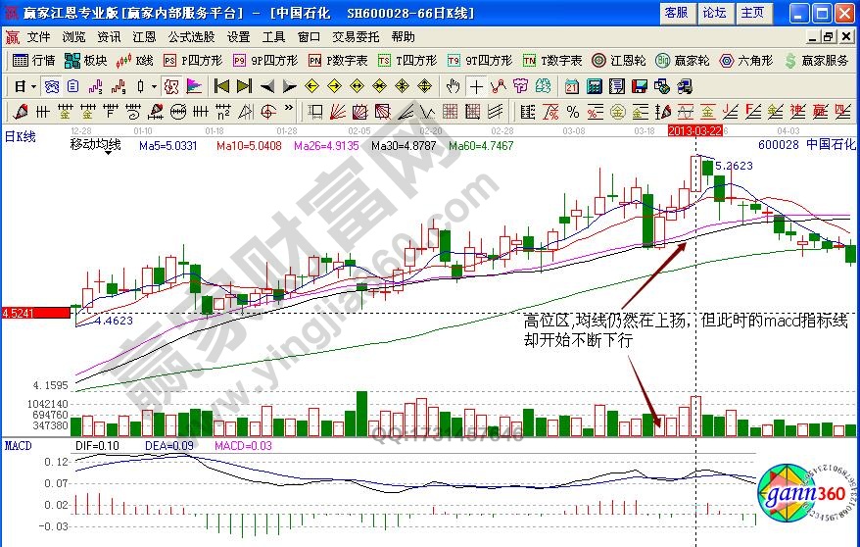This screenshot has height=547, width=860.
Task: Toggle the crosshair cursor mode
Action: click(x=475, y=86)
